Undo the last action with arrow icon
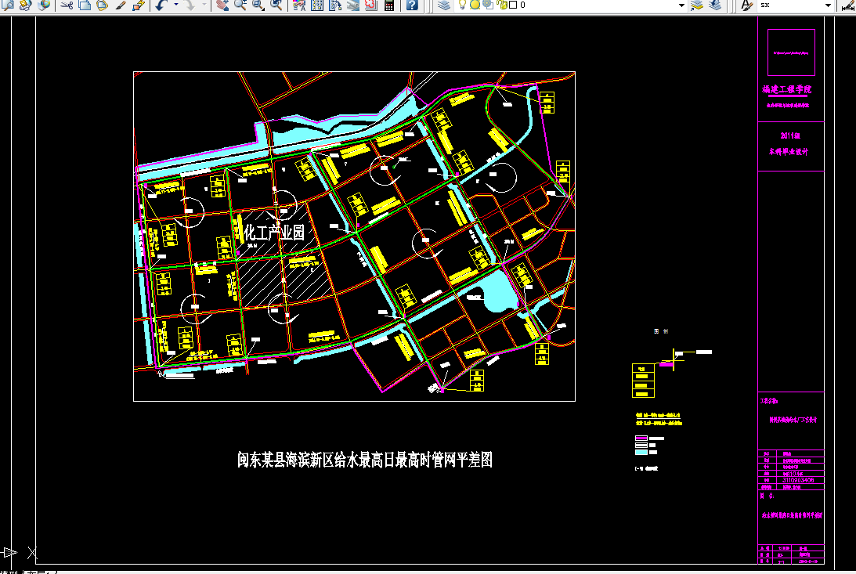Screen dimensions: 856x574 161,5
